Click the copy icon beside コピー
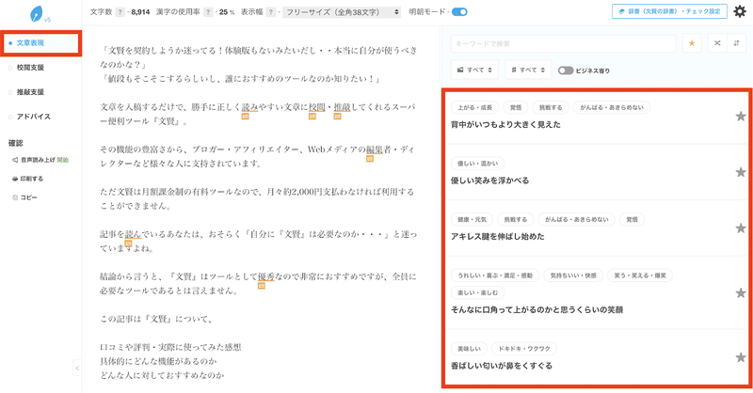753x393 pixels. pyautogui.click(x=15, y=197)
